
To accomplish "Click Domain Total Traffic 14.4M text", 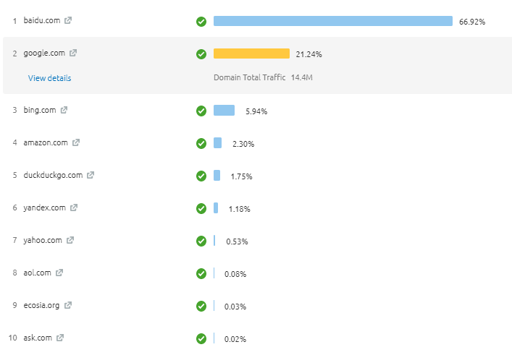I will click(263, 77).
